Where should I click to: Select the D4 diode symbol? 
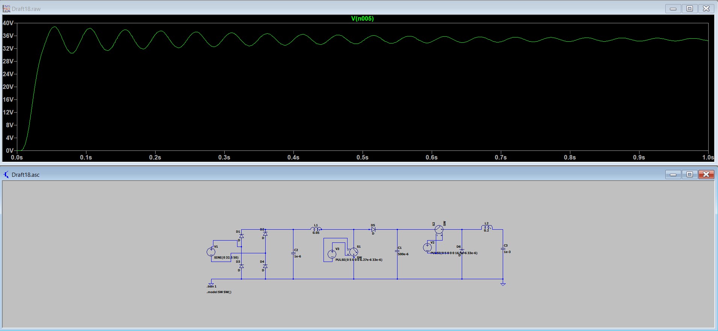[x=265, y=266]
